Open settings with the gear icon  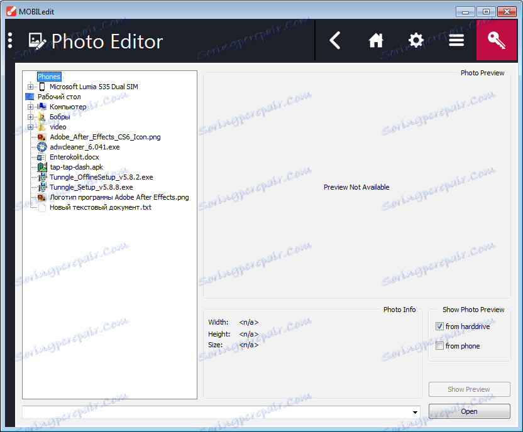(416, 41)
